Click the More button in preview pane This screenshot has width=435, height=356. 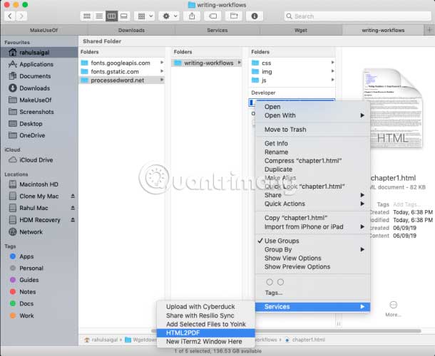tap(393, 308)
